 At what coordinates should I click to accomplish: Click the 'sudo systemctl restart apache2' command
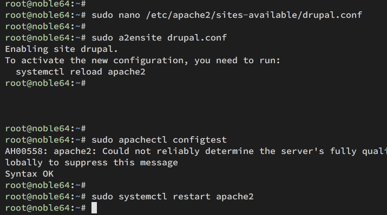click(x=173, y=197)
